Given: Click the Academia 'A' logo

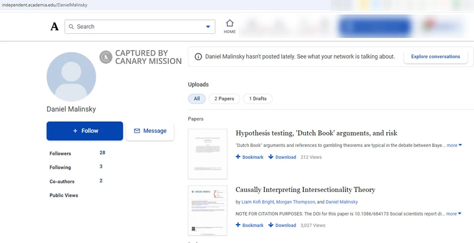Looking at the screenshot, I should 55,27.
